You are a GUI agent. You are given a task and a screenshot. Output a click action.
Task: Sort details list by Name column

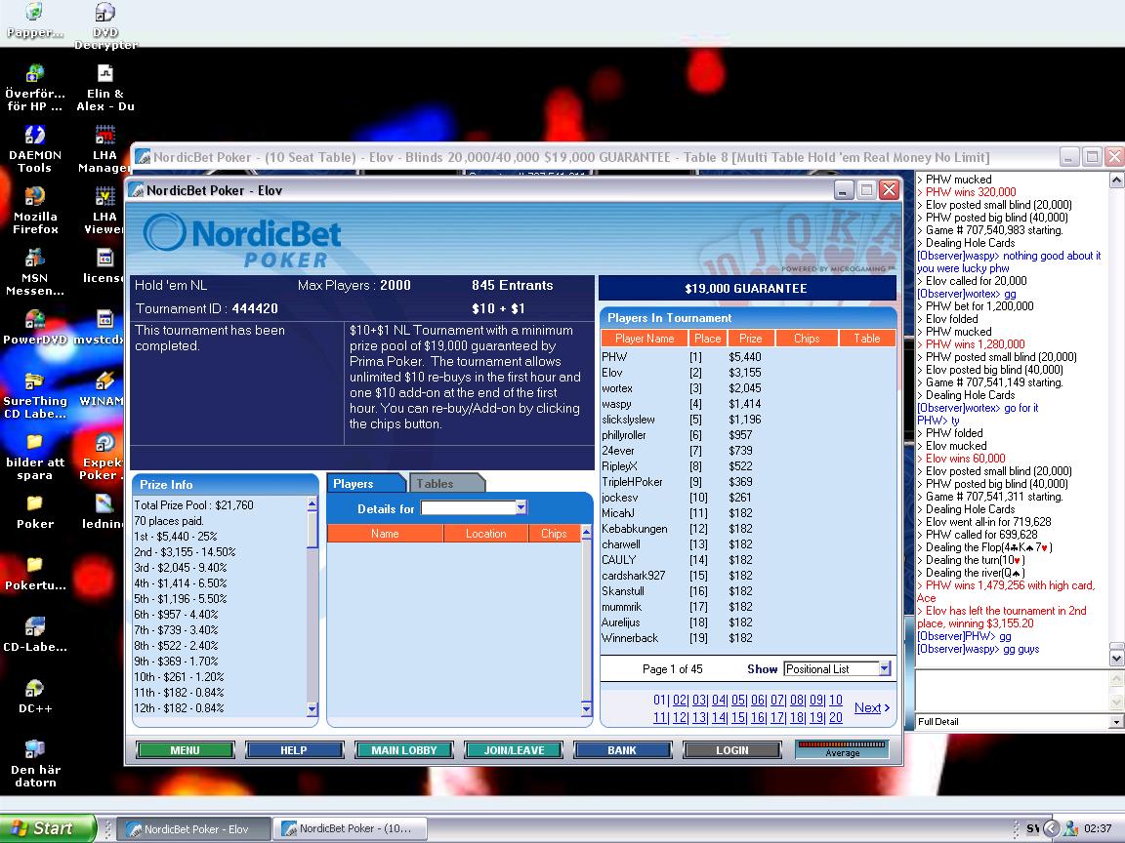tap(385, 534)
